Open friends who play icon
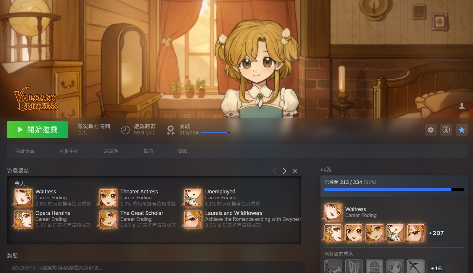 [462, 106]
